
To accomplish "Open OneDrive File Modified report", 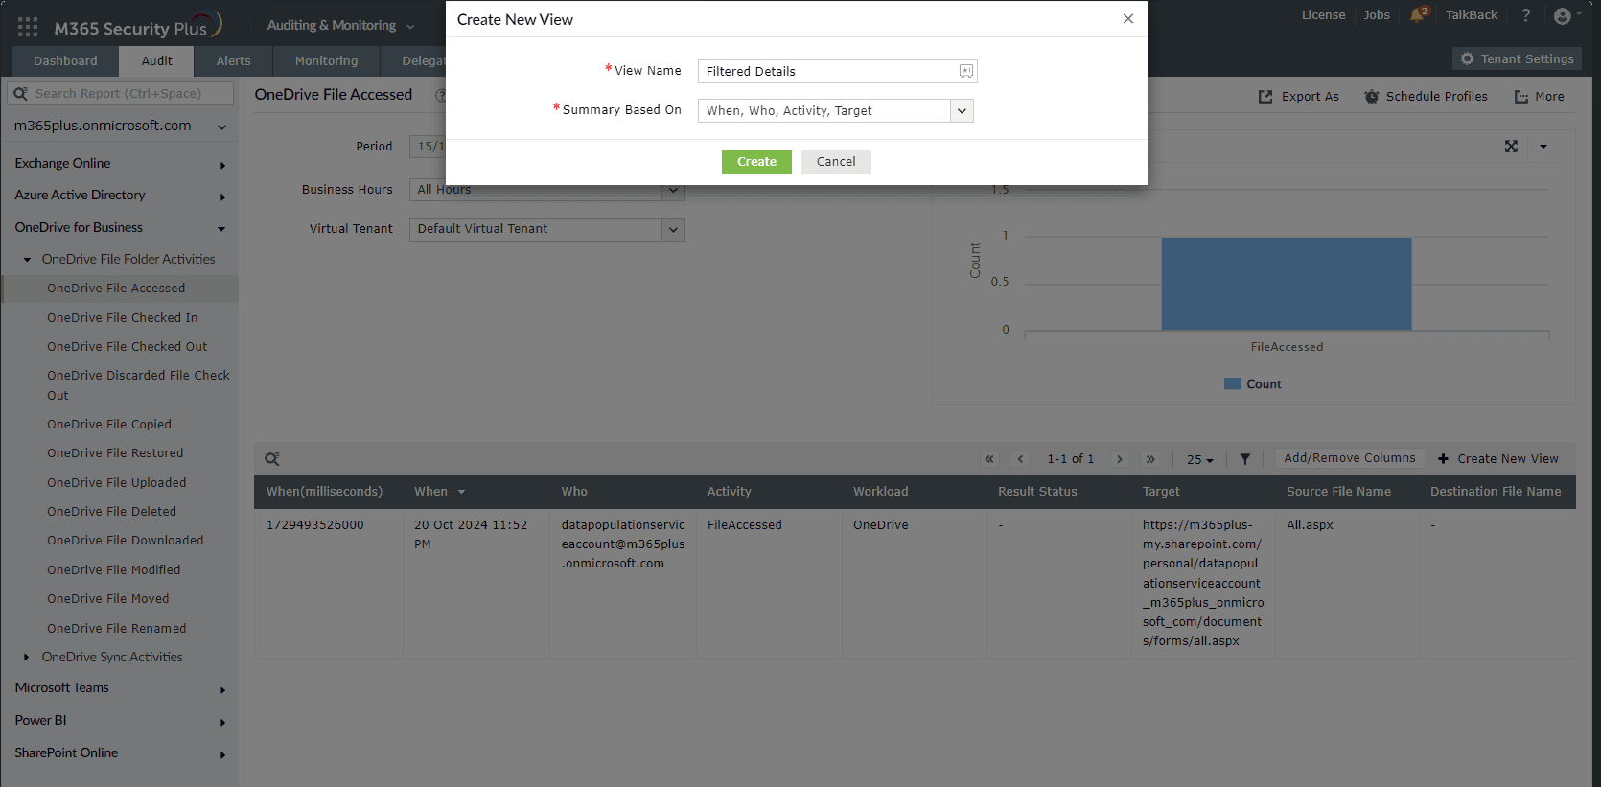I will click(113, 569).
